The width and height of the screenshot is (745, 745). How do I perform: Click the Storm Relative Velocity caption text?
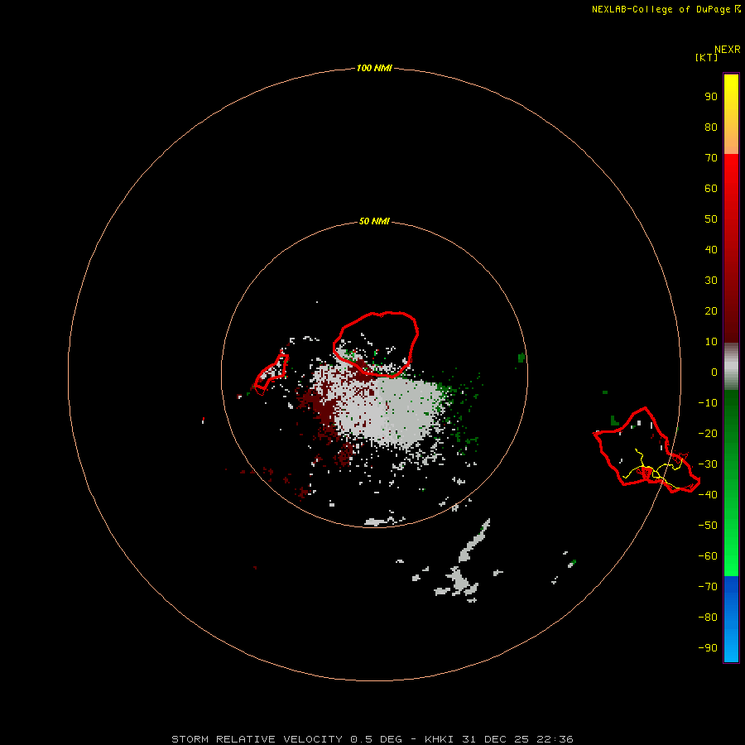[x=372, y=739]
